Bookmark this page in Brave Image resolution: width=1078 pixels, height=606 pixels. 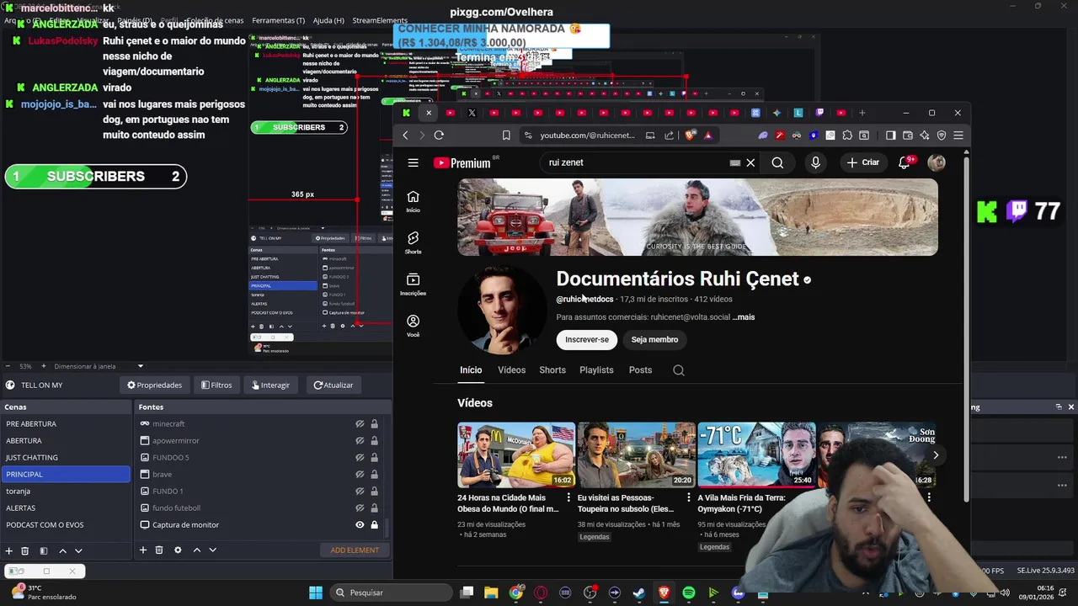[506, 135]
